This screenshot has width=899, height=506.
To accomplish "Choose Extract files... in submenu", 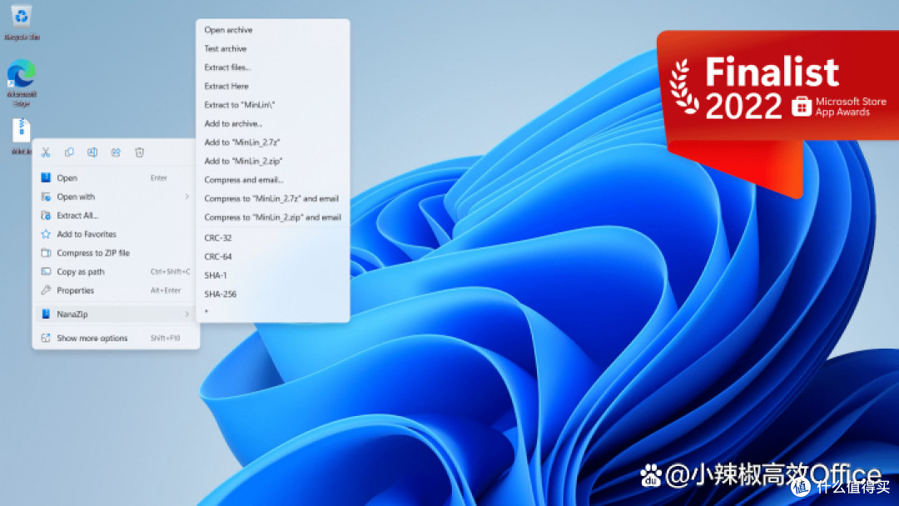I will (273, 67).
